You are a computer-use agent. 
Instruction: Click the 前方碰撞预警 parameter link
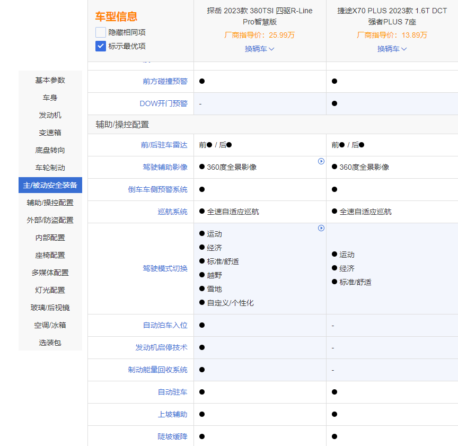(x=165, y=81)
